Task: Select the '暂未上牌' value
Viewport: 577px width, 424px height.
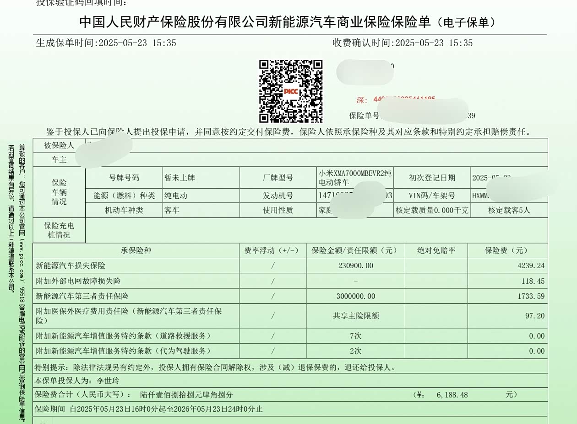Action: (180, 178)
